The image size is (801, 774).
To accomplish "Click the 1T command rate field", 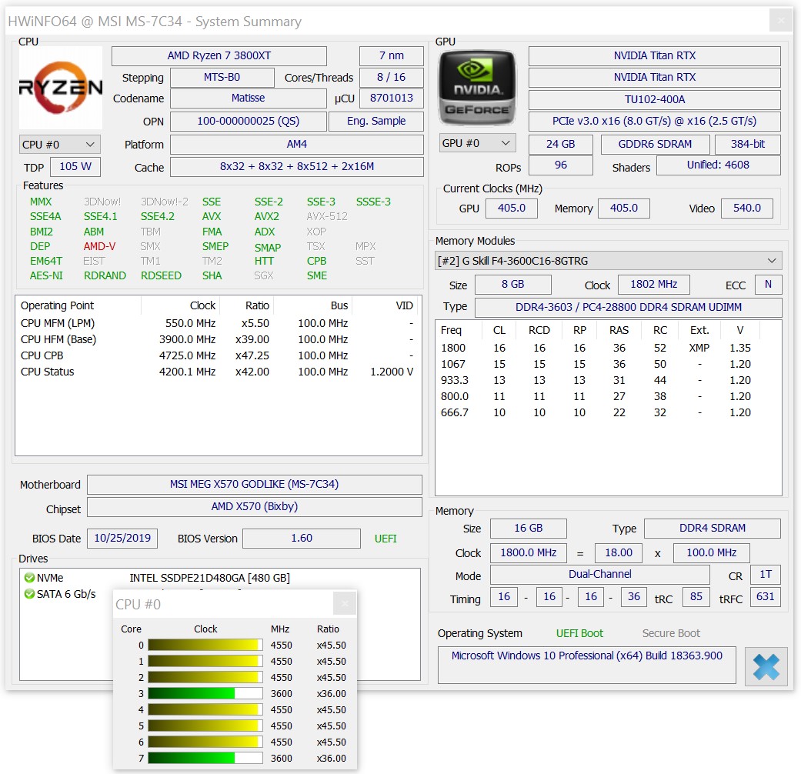I will 766,575.
